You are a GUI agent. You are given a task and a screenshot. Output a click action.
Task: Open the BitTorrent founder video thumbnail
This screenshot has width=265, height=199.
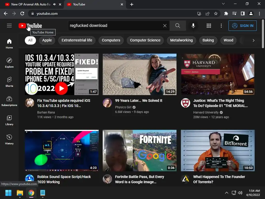(218, 151)
